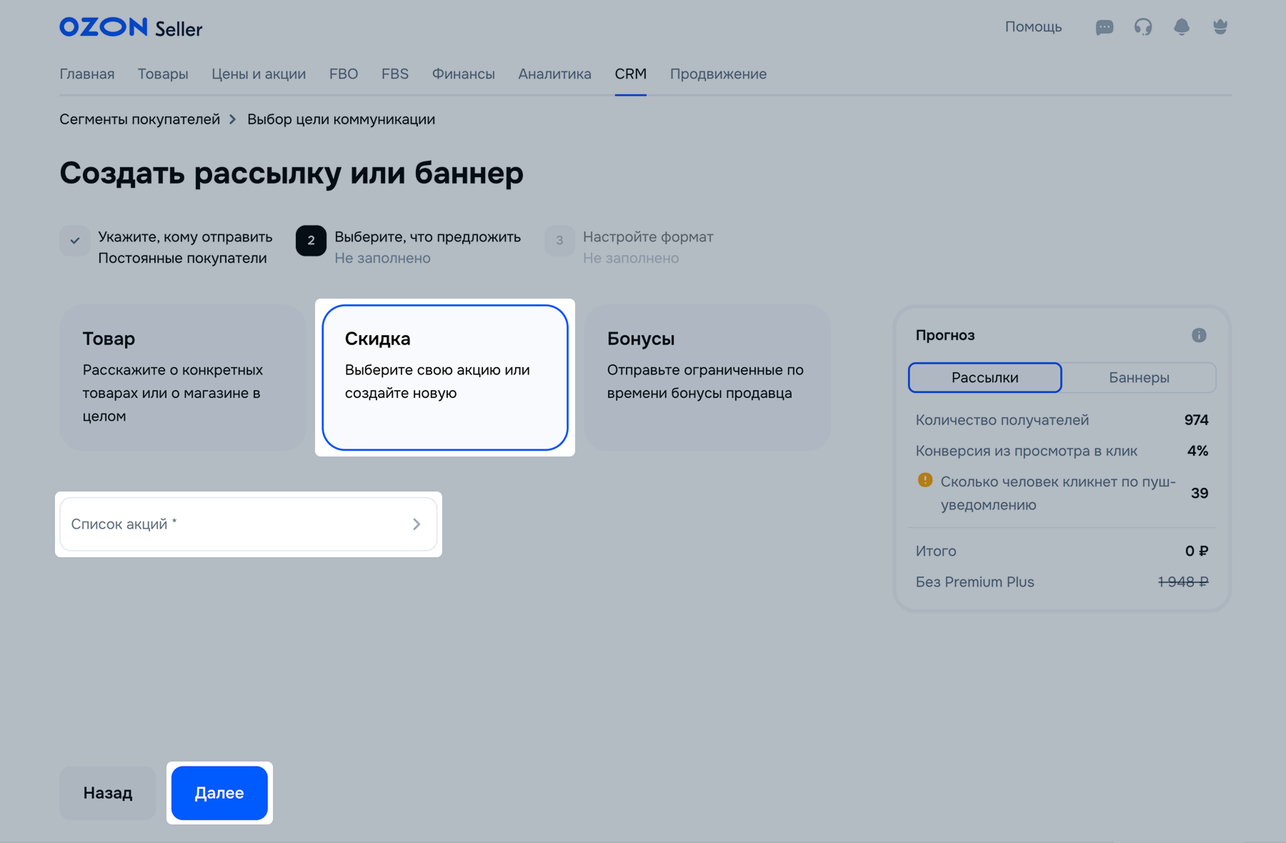Go to Сегменты покупателей breadcrumb
The width and height of the screenshot is (1286, 843).
(140, 119)
